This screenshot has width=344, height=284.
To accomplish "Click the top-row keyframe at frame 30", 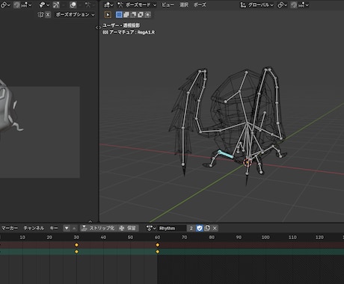I will pyautogui.click(x=76, y=245).
